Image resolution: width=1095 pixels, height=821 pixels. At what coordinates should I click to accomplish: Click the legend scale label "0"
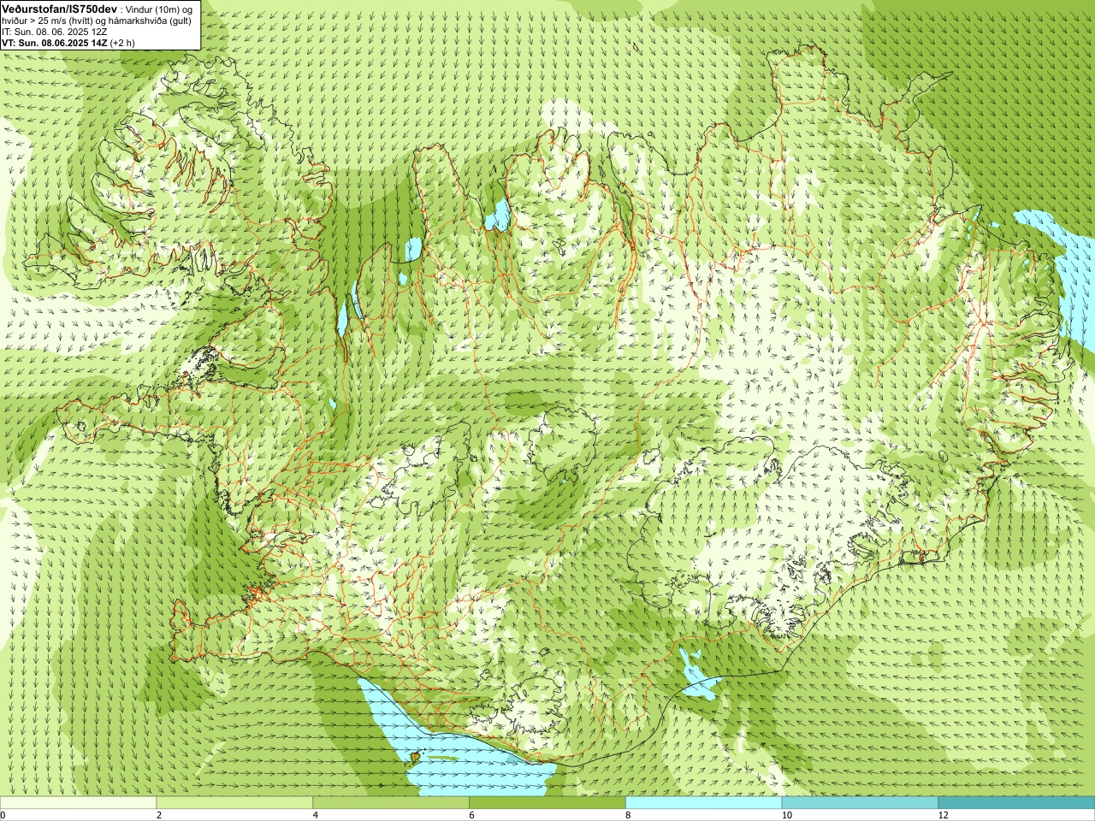(3, 816)
